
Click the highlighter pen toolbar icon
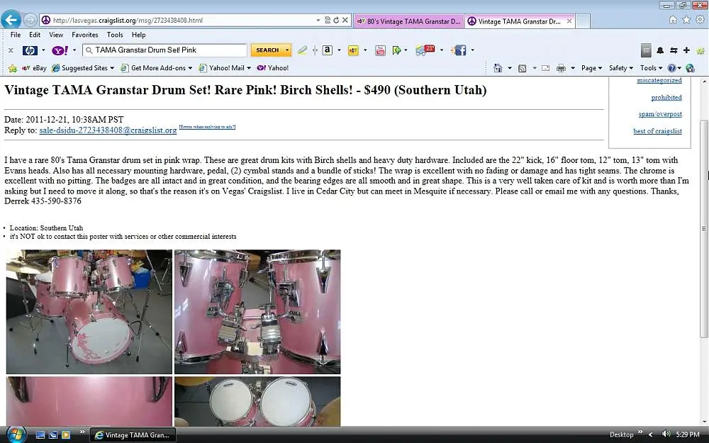(302, 50)
